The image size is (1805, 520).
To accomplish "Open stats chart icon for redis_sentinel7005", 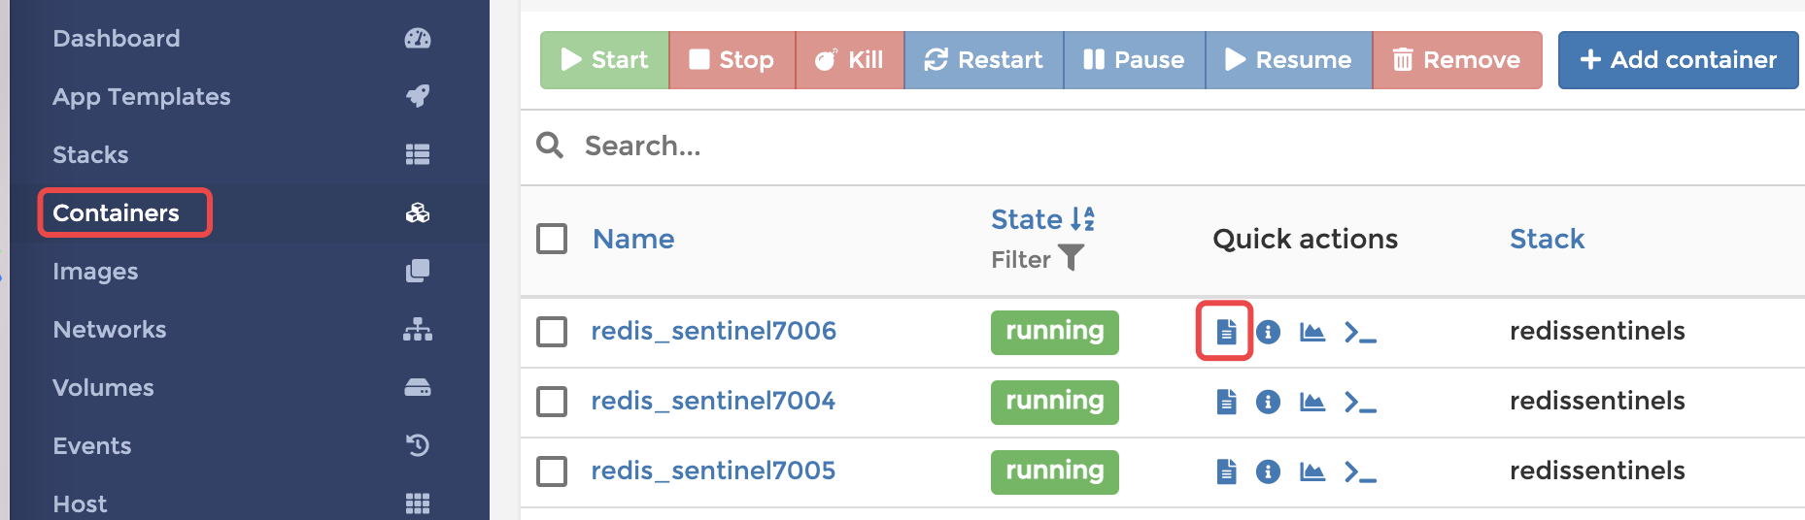I will (1312, 471).
